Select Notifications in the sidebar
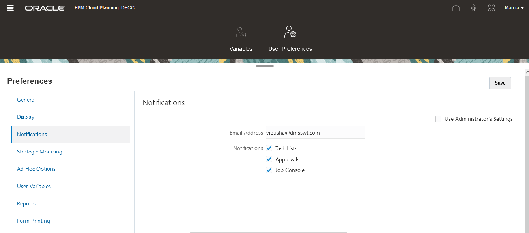This screenshot has width=529, height=233. [71, 134]
